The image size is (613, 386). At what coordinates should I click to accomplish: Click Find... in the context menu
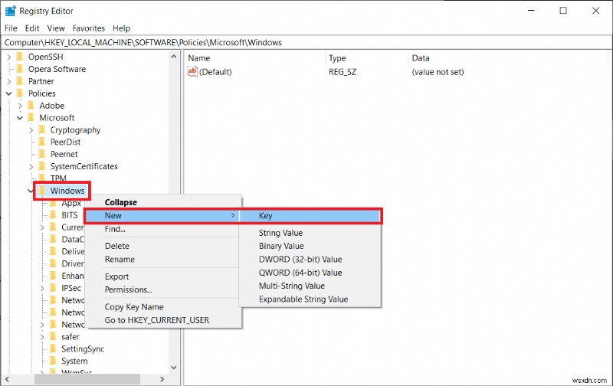(x=163, y=229)
